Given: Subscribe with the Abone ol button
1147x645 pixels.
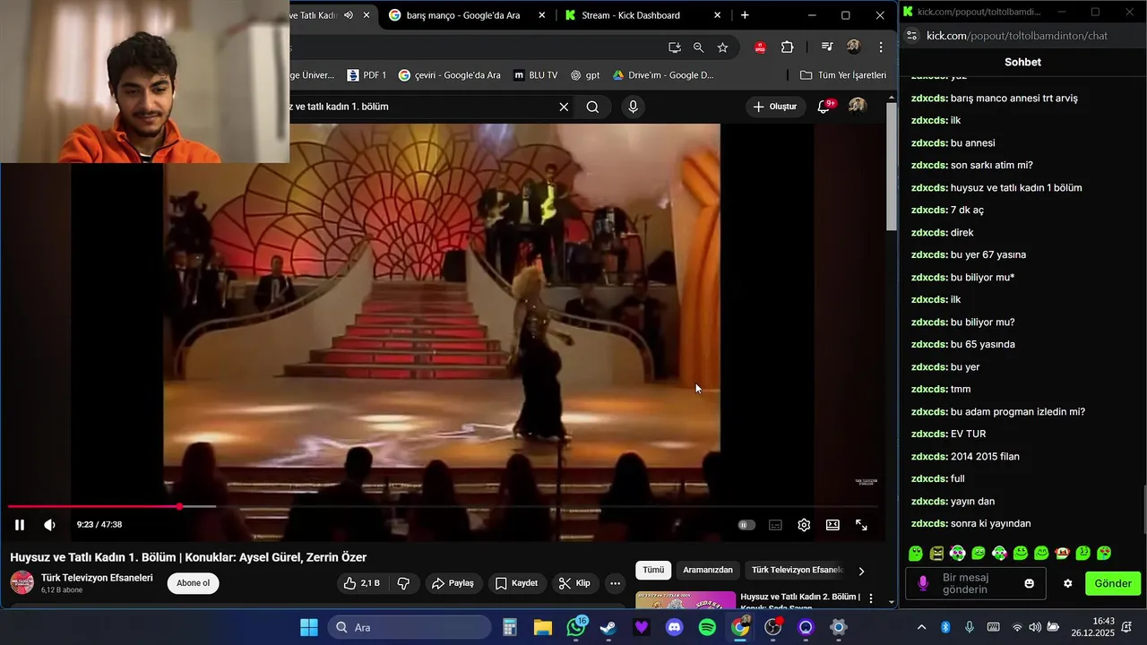Looking at the screenshot, I should [193, 583].
